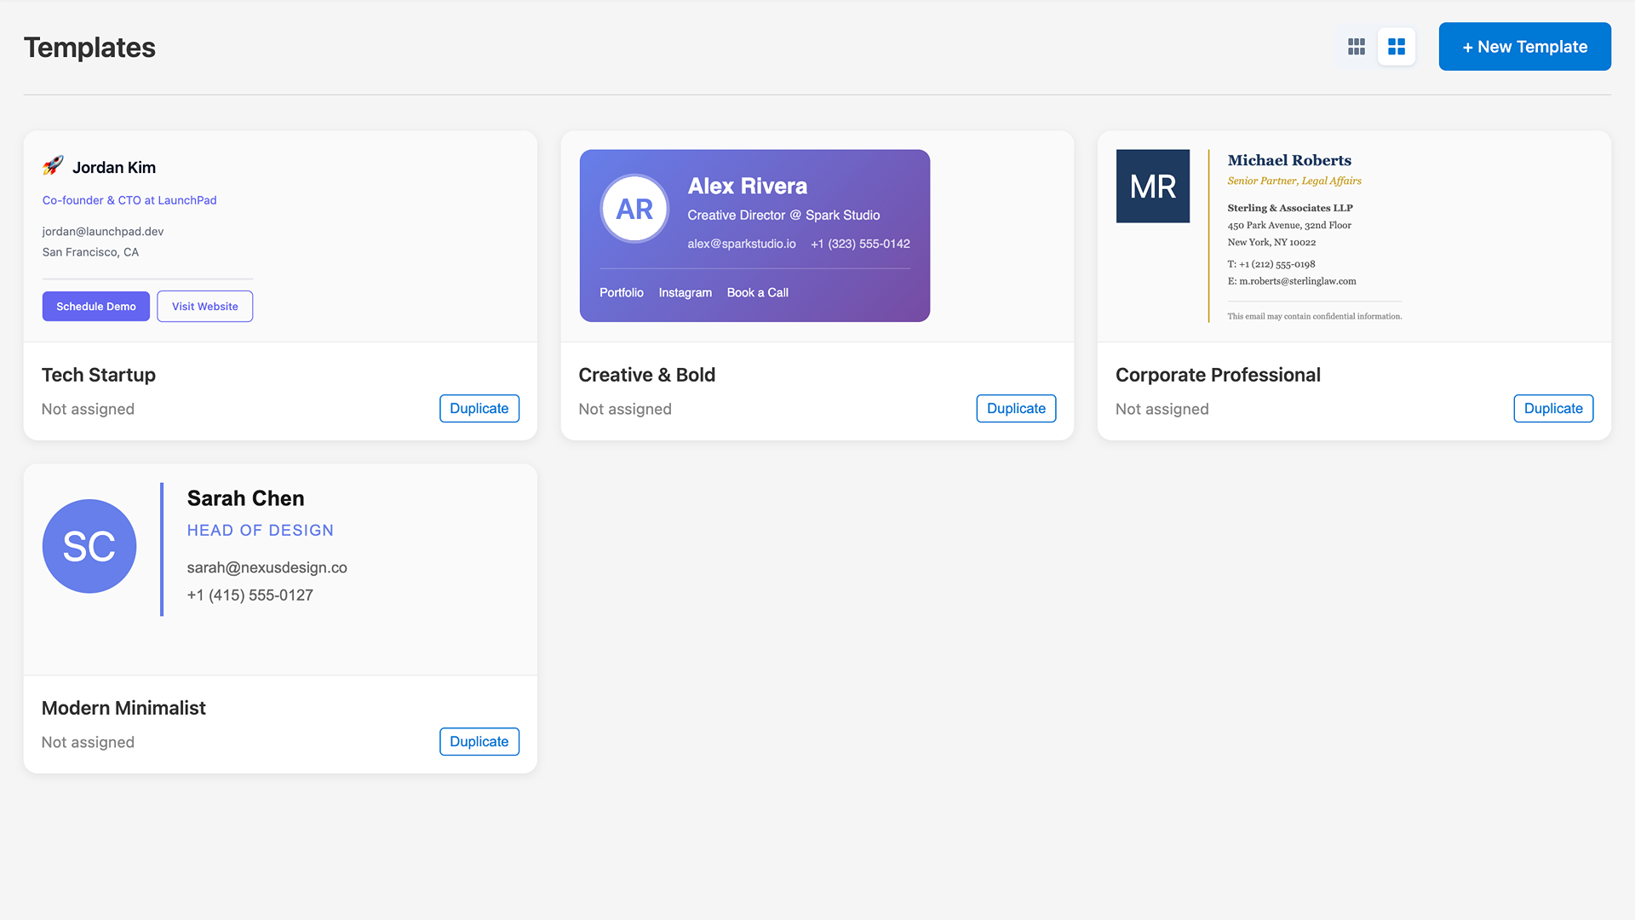1635x920 pixels.
Task: Click the MR navy monogram square
Action: coord(1152,187)
